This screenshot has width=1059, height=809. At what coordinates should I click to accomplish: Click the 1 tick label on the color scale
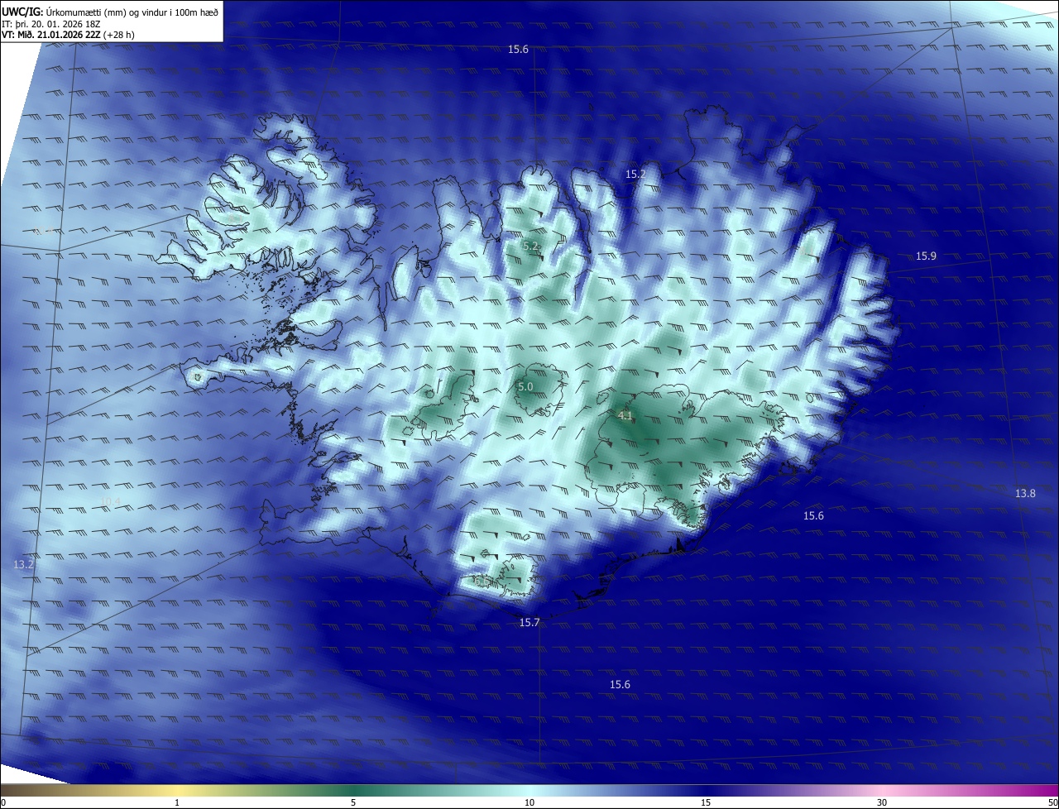(x=177, y=802)
